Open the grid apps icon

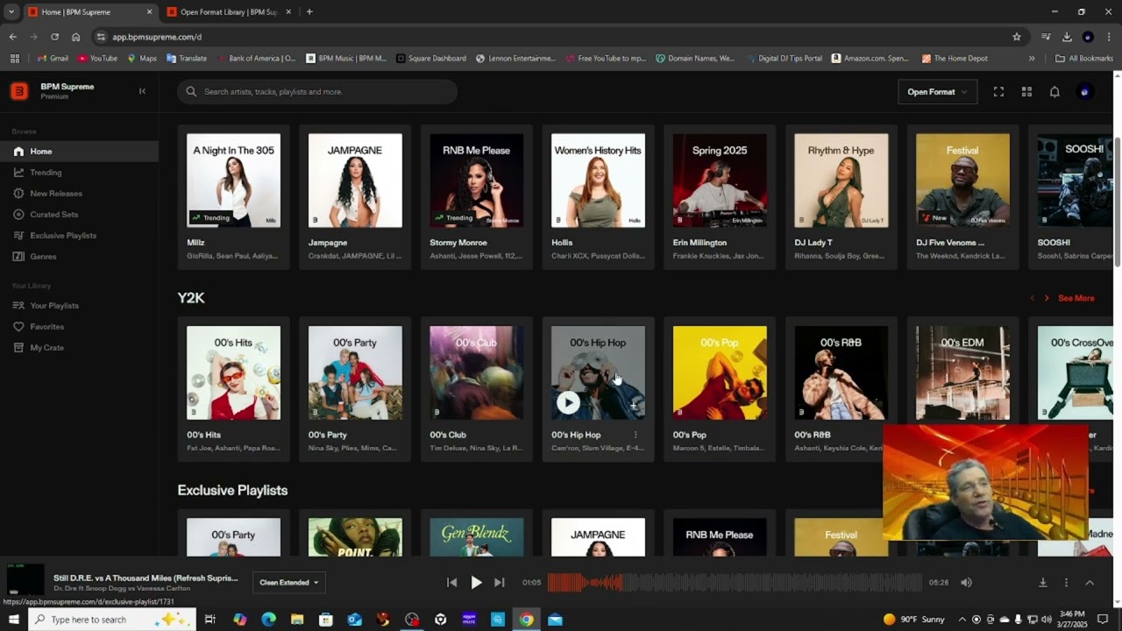[1026, 92]
